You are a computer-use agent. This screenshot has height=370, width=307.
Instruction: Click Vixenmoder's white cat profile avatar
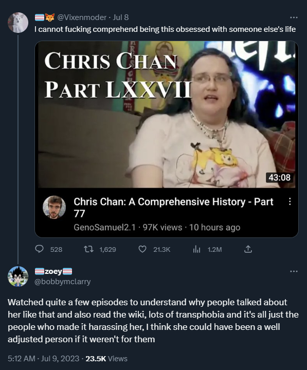[18, 23]
